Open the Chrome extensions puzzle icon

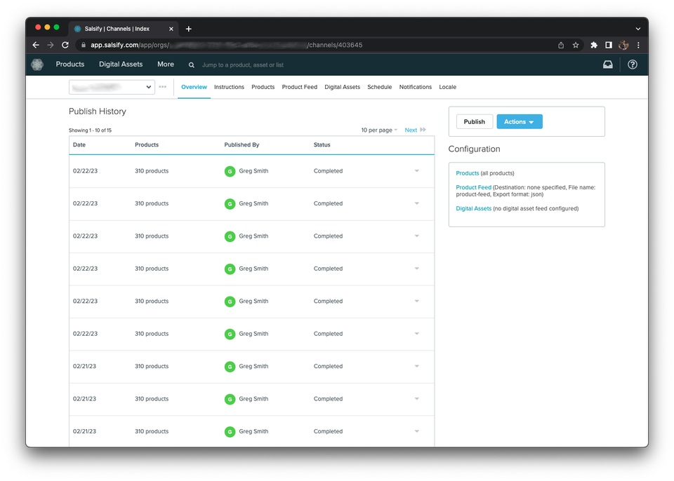594,45
